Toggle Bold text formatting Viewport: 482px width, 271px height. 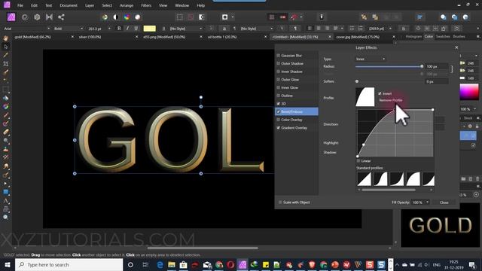click(x=119, y=29)
